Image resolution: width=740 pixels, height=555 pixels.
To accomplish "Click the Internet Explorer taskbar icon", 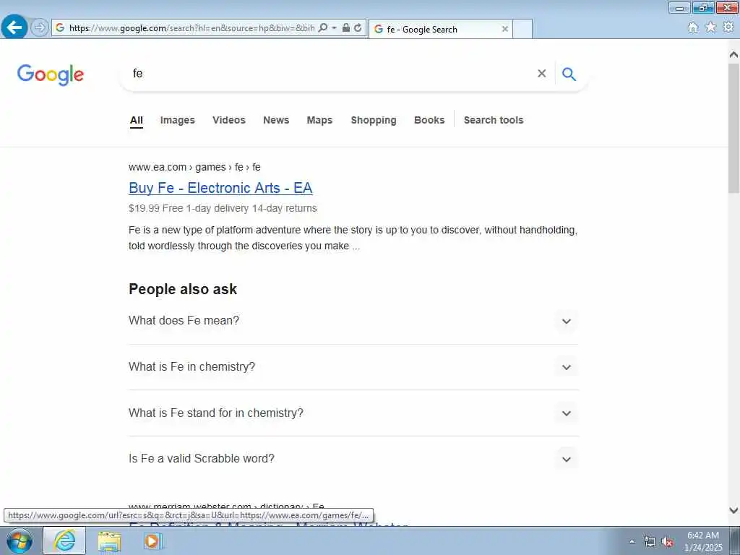I will 64,541.
